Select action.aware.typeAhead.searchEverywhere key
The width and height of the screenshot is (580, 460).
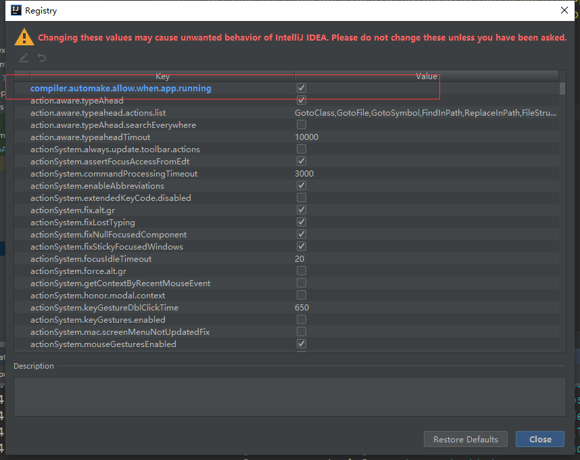113,125
